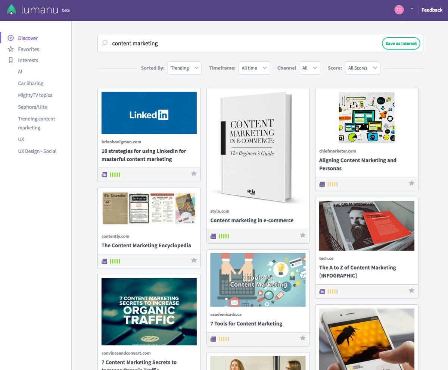Favorite the 7 Tools for Content Marketing star
Image resolution: width=448 pixels, height=370 pixels.
tap(303, 338)
